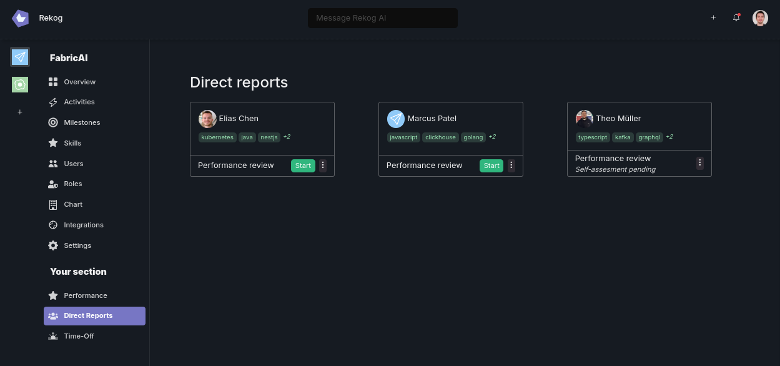
Task: Click the plus icon in top bar
Action: tap(713, 18)
